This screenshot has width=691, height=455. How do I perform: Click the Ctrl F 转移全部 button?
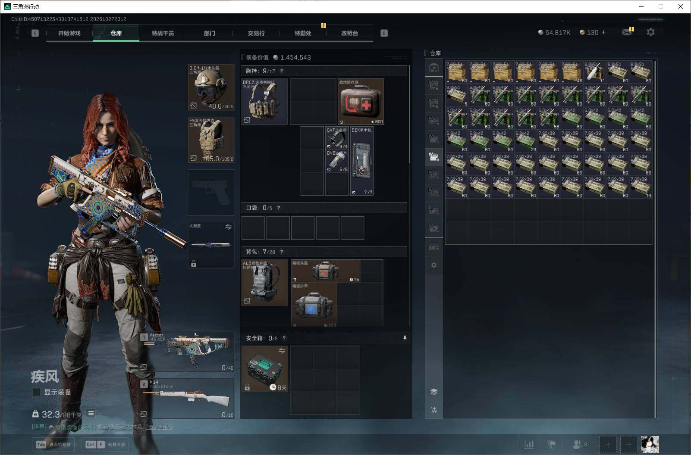(x=106, y=445)
